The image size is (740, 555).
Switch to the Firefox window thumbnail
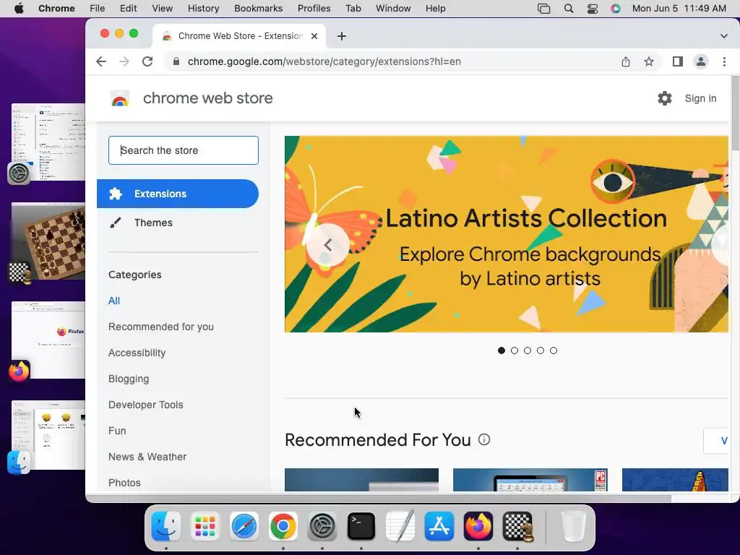pos(48,340)
